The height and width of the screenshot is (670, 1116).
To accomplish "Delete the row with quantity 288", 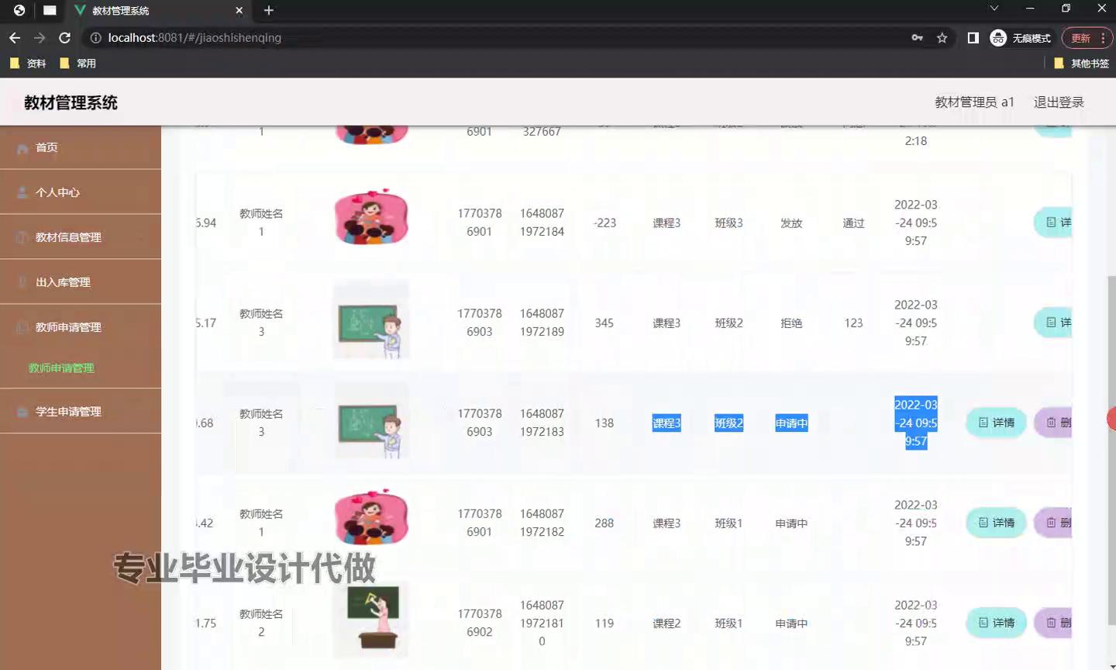I will [x=1053, y=523].
